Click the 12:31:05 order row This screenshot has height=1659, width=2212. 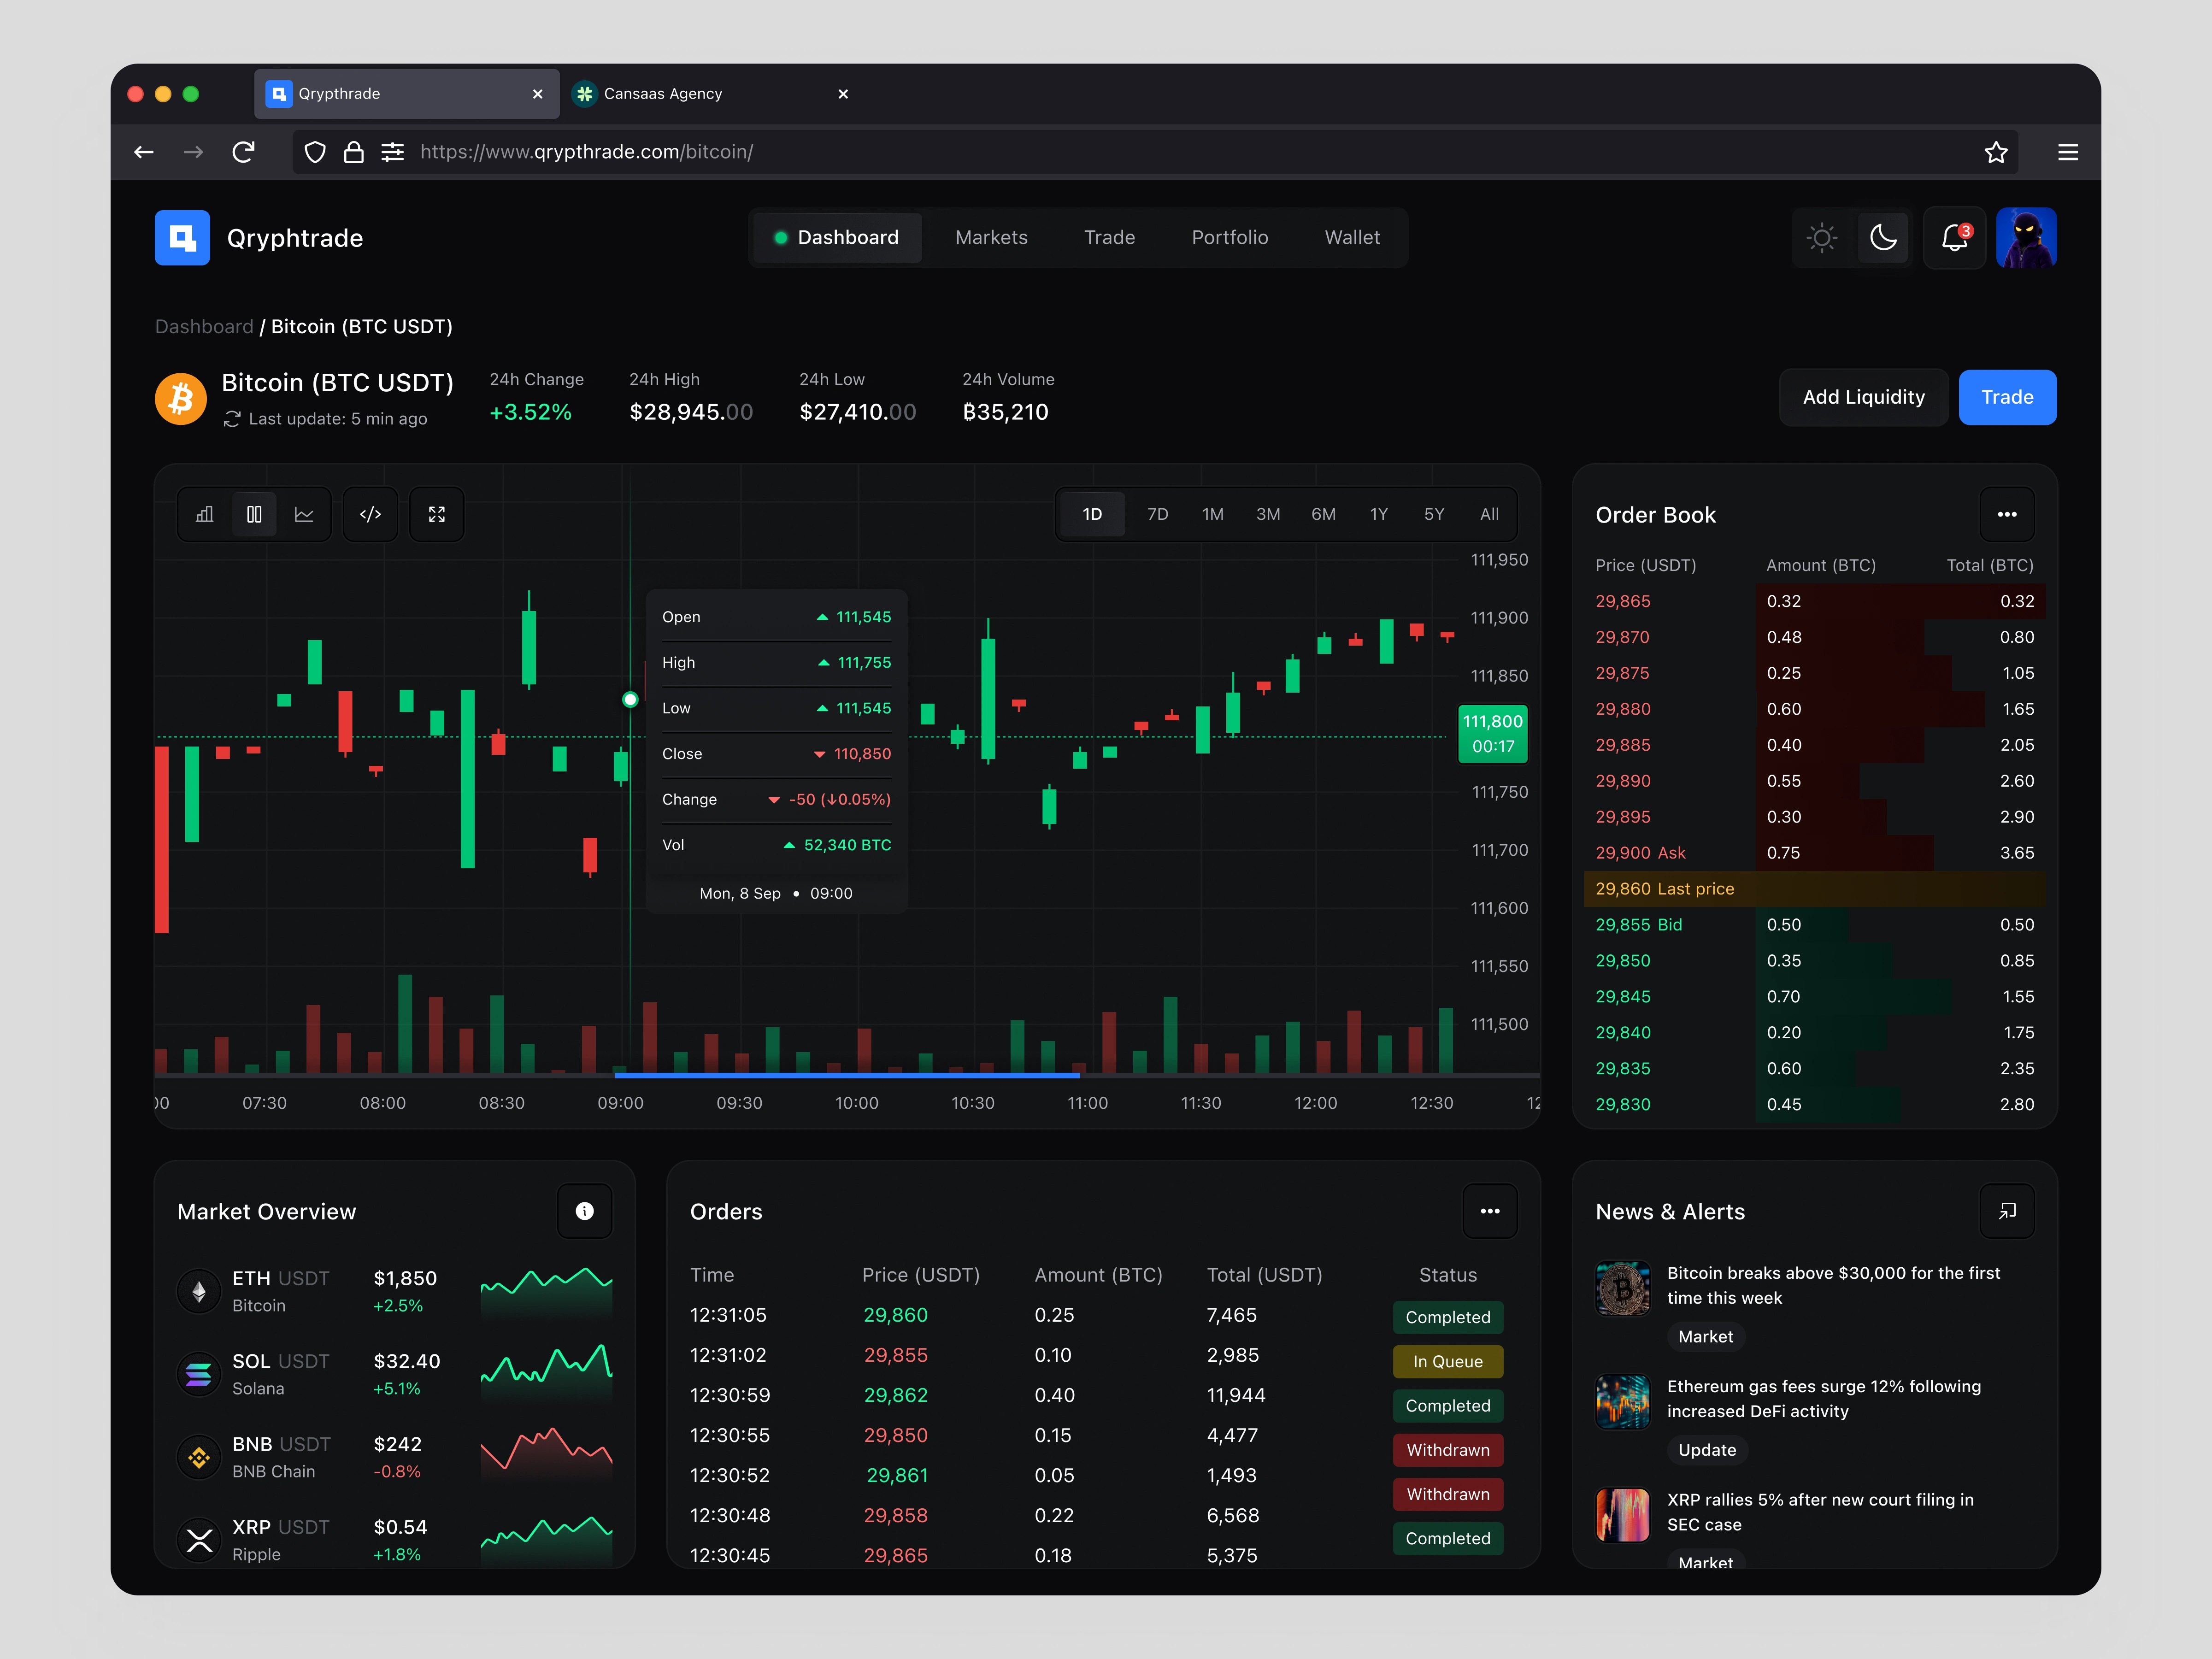point(1096,1316)
